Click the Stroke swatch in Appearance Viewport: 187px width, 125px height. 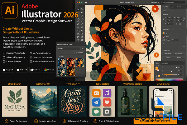(x=164, y=37)
